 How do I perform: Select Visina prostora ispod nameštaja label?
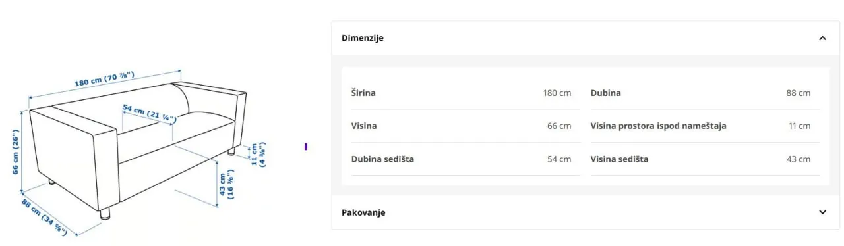point(658,126)
